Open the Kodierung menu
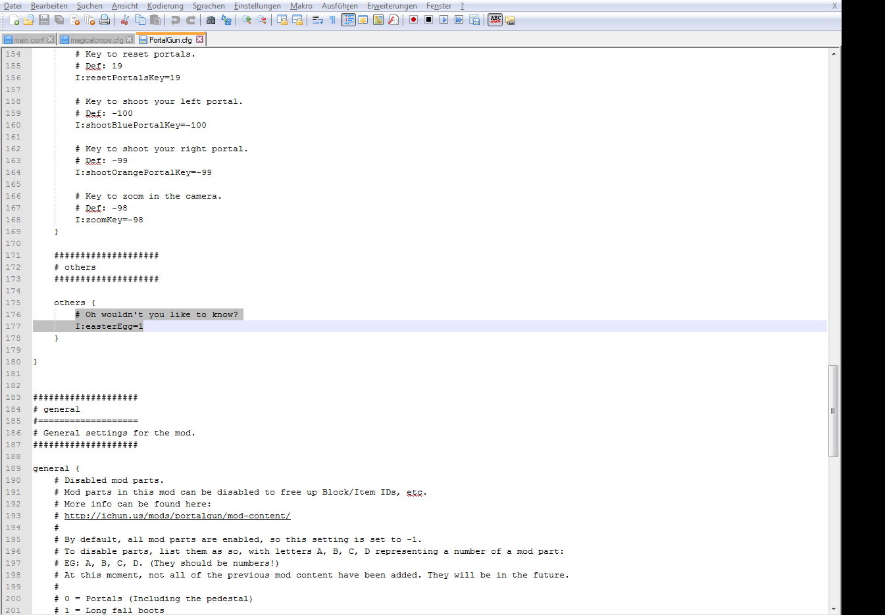Screen dimensions: 885x615 point(165,6)
